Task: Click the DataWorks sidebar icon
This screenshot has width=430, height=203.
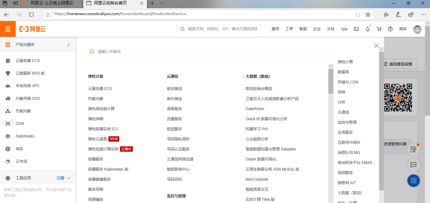Action: pos(8,136)
